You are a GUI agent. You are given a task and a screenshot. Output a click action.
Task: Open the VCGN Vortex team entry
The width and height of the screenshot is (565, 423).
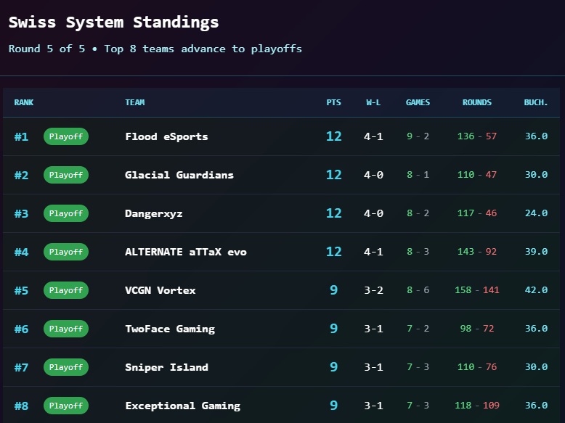tap(160, 290)
